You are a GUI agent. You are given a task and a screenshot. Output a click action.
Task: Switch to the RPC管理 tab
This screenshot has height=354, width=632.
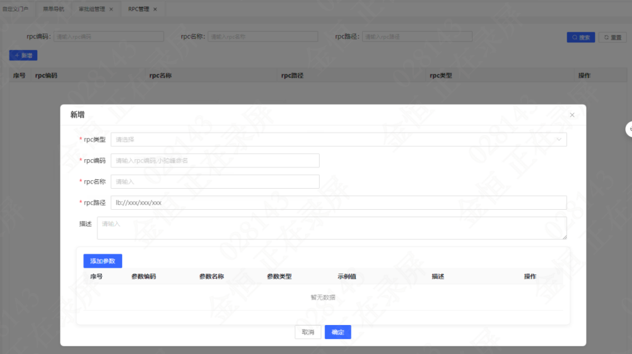(139, 9)
